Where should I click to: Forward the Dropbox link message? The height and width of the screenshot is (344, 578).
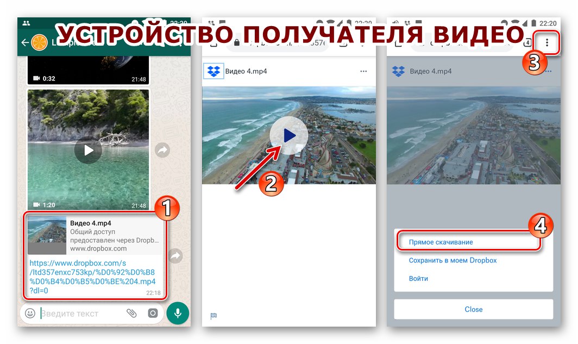click(175, 255)
